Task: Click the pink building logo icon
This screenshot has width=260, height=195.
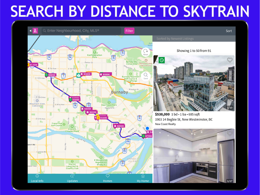Action: coord(36,31)
